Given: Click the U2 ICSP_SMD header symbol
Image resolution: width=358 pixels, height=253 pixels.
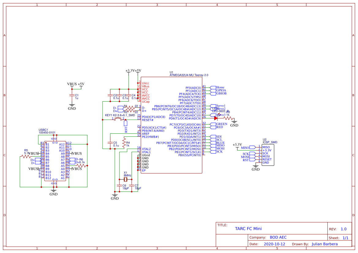Looking at the screenshot, I should click(267, 154).
